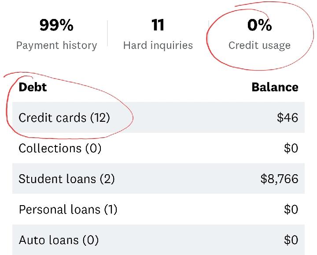Click the $8,766 student loans balance
The image size is (317, 255).
279,179
